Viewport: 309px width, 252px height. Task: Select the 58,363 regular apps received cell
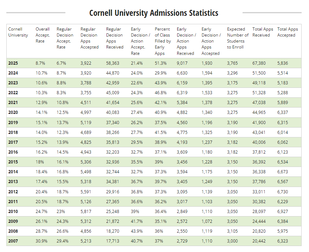coord(113,63)
